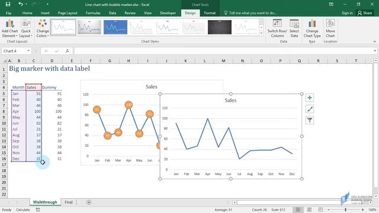Click the Undo arrow icon

[x=21, y=4]
